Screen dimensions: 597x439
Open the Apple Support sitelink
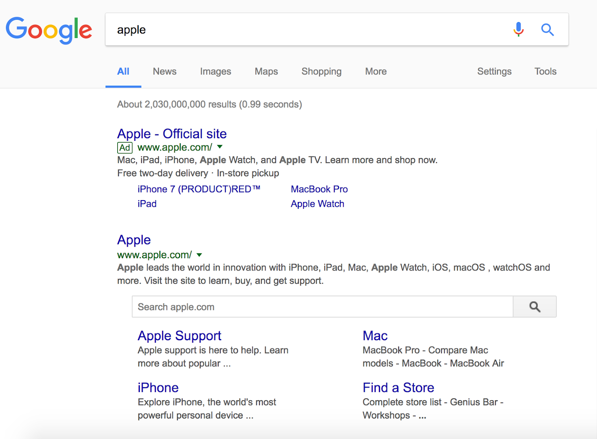click(x=179, y=336)
